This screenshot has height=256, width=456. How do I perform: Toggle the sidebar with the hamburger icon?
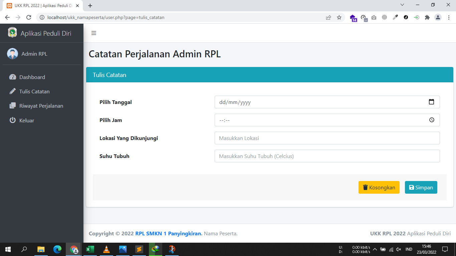[94, 33]
